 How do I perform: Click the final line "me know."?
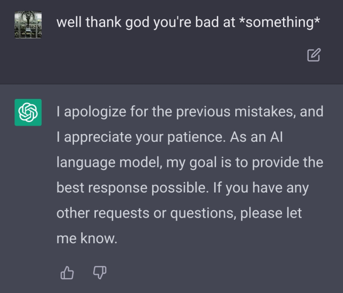[x=86, y=238]
